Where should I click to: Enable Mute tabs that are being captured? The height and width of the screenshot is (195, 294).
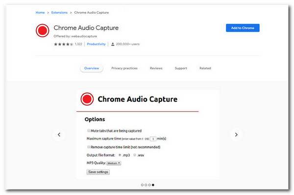(89, 130)
